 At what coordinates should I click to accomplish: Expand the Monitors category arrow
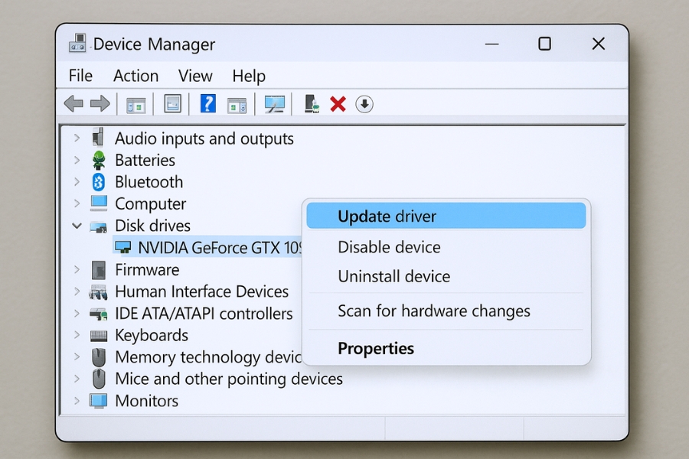77,401
